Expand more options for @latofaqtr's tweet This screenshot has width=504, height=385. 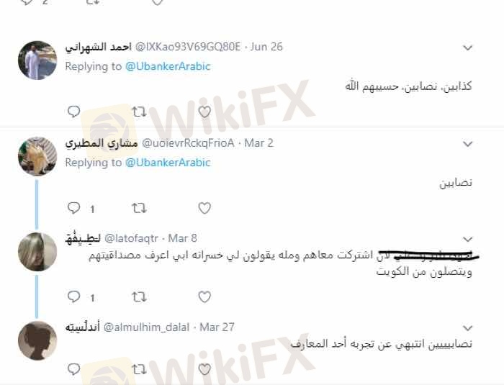(x=467, y=239)
